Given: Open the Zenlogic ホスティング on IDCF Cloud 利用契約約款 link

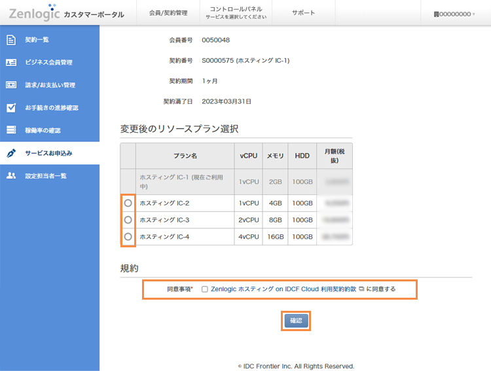Looking at the screenshot, I should (x=283, y=289).
